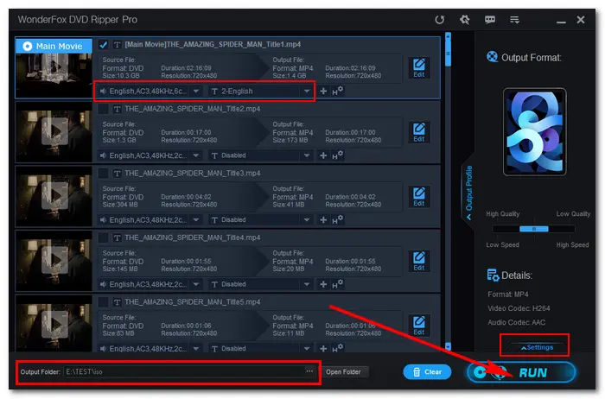Viewport: 605px width, 399px height.
Task: Select THE_AMAZING_SPIDER_MAN_Title2.mp4 file name
Action: coord(193,109)
